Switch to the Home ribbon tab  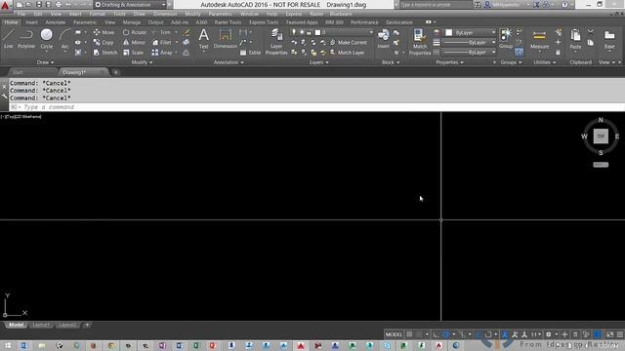pyautogui.click(x=11, y=22)
